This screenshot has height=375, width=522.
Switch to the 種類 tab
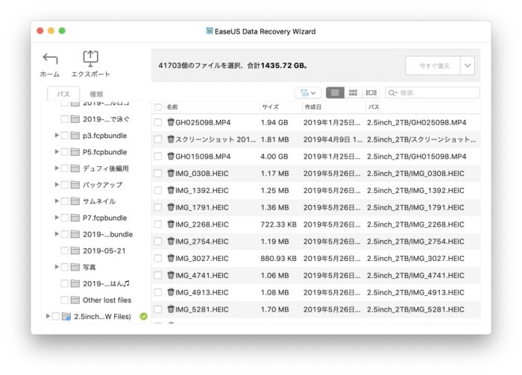96,94
